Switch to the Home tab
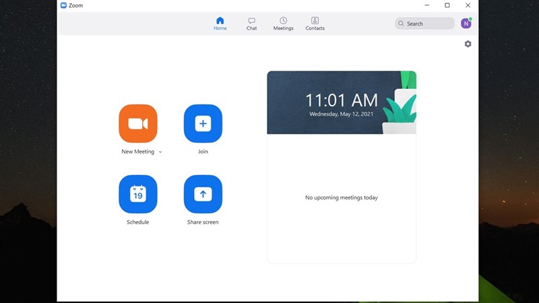Image resolution: width=539 pixels, height=303 pixels. click(x=220, y=24)
